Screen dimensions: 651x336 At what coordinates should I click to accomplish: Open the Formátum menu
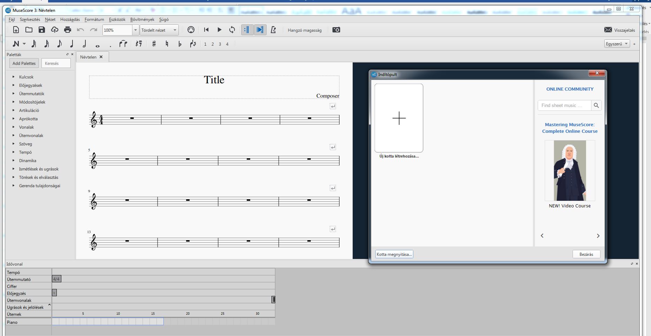click(94, 20)
